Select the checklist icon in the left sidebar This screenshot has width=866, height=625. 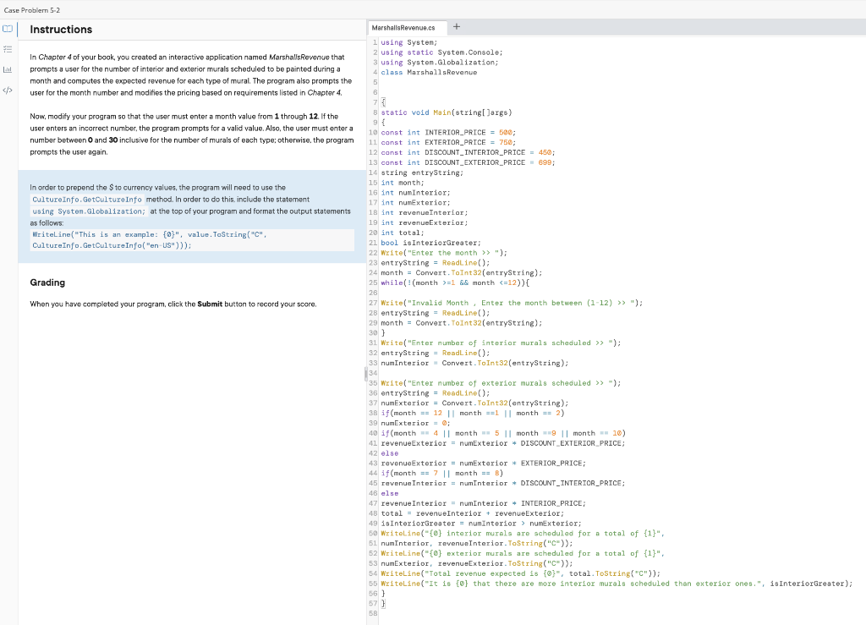tap(8, 49)
